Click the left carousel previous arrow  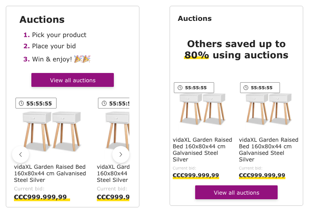coord(21,154)
